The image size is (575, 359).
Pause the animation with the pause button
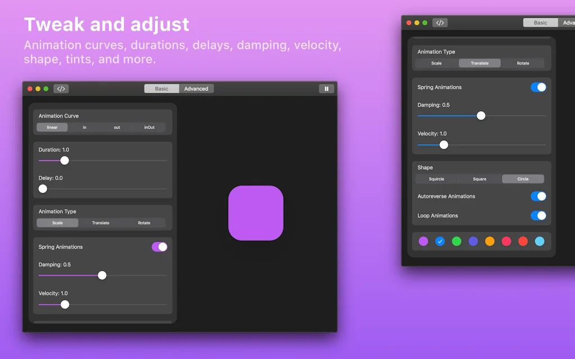[326, 89]
